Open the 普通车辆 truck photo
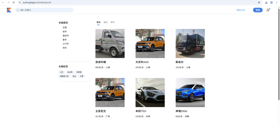The height and width of the screenshot is (126, 280). coord(110,43)
